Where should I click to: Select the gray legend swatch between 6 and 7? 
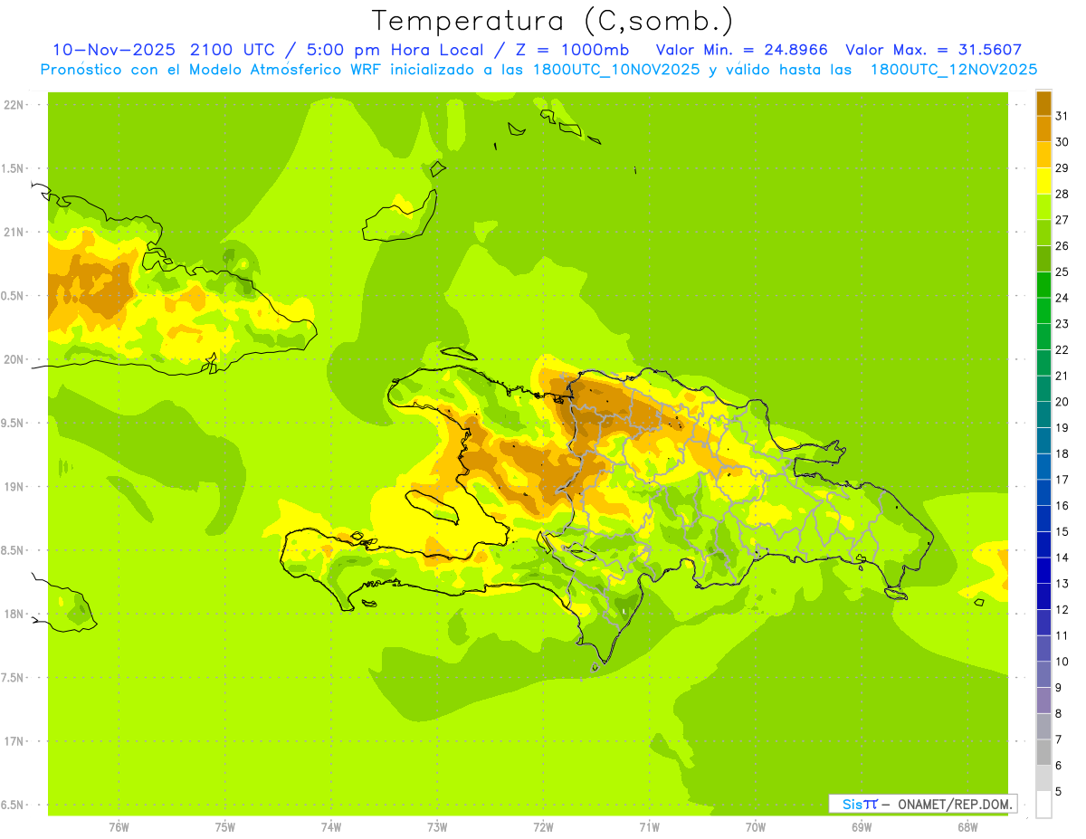click(x=1043, y=752)
